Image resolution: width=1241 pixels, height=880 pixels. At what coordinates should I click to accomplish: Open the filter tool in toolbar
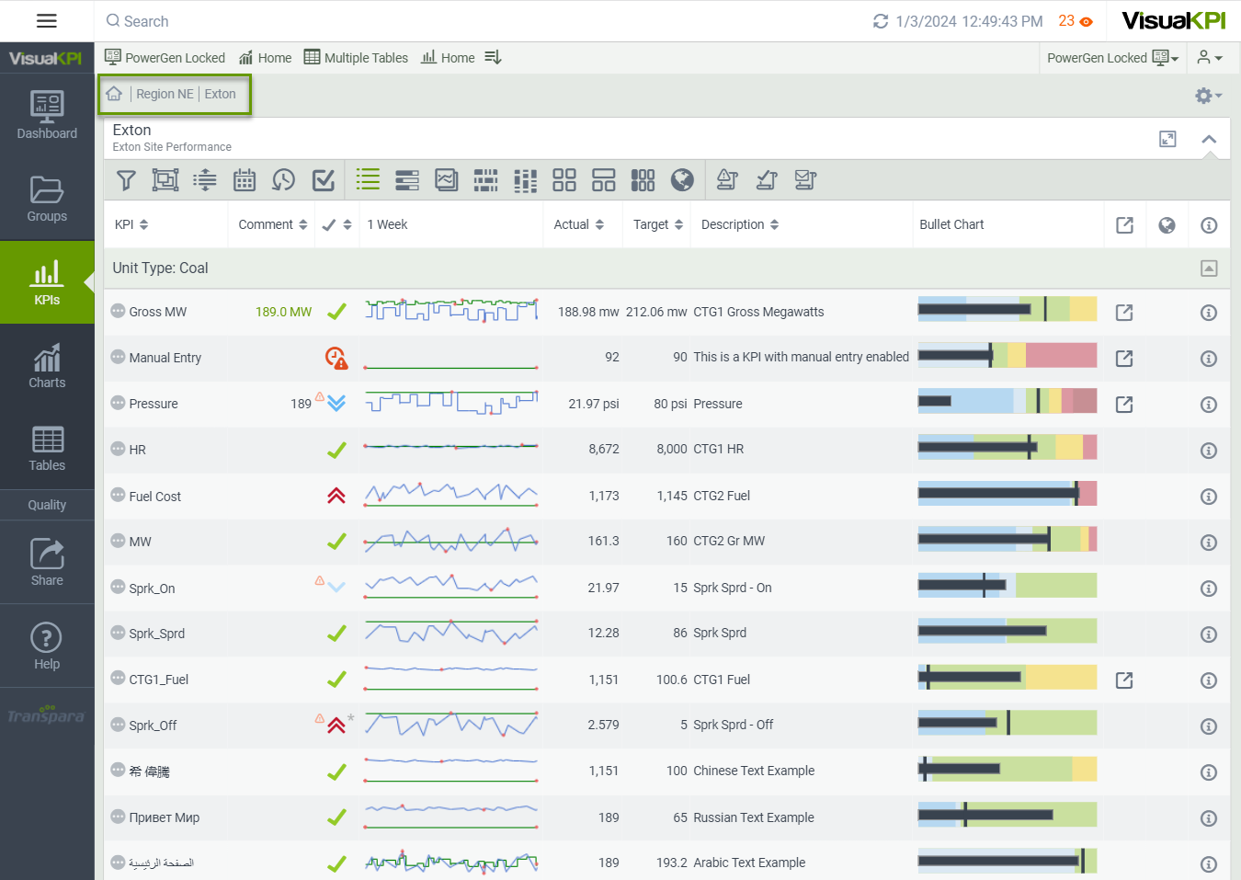click(x=126, y=180)
